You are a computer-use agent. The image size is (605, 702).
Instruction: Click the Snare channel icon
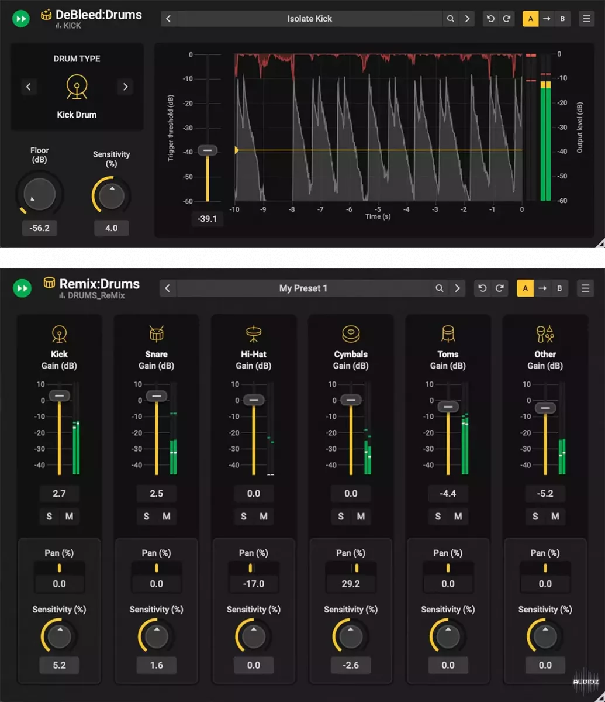[157, 334]
